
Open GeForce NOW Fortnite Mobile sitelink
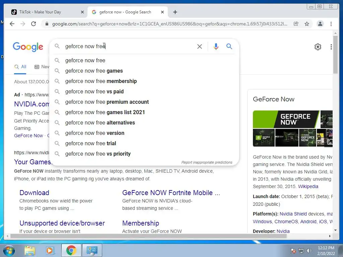coord(171,192)
